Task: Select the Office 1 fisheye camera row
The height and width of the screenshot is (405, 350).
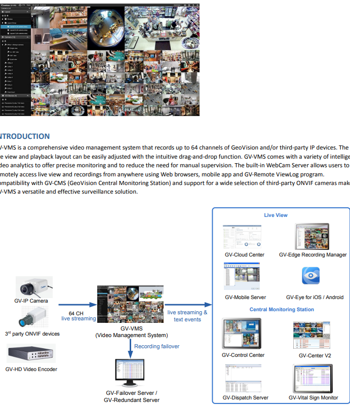Action: coord(15,45)
